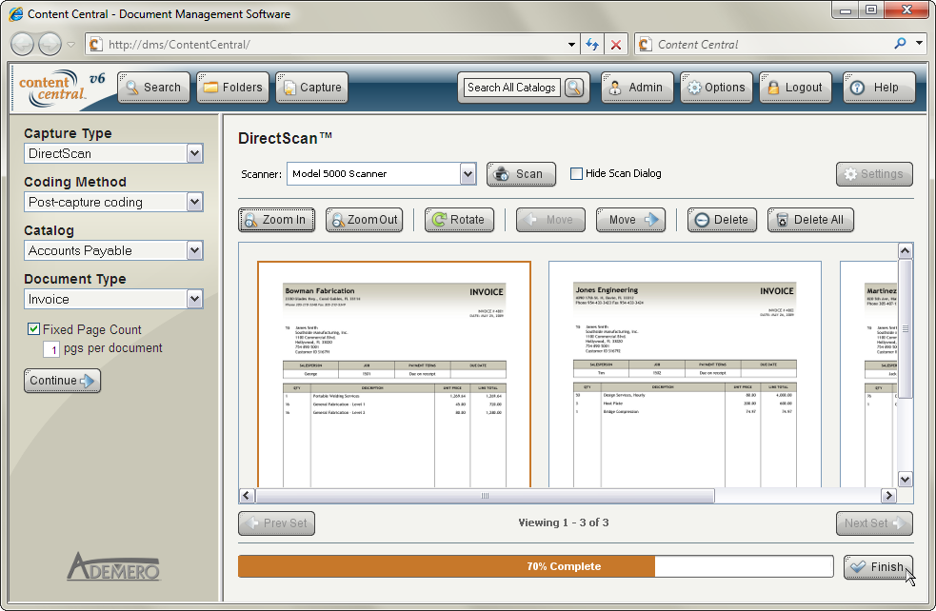
Task: Click the red stop loading icon
Action: point(616,44)
